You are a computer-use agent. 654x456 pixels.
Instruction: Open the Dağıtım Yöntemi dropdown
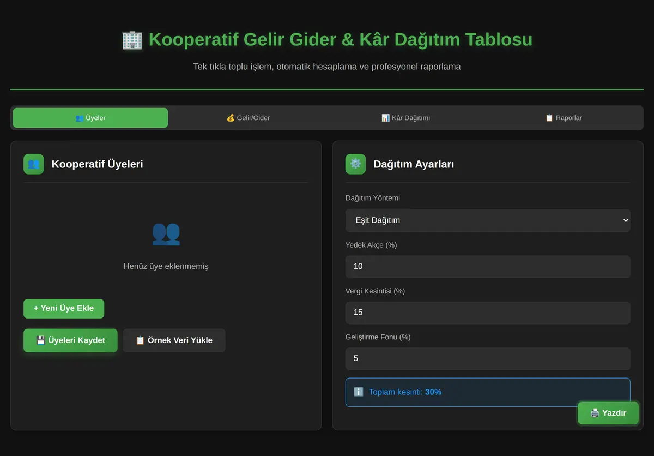click(x=488, y=220)
